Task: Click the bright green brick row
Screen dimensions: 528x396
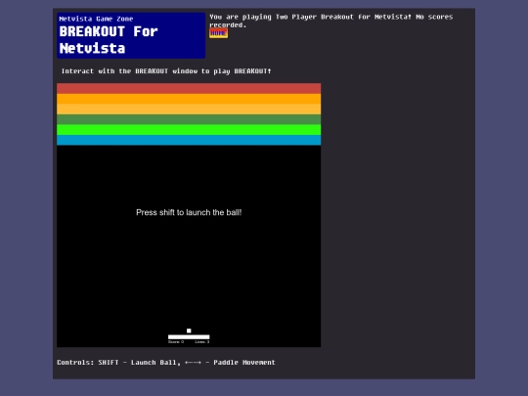Action: pos(189,130)
